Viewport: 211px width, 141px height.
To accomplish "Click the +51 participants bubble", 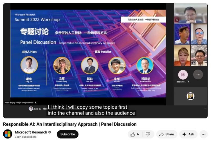I will tap(198, 75).
